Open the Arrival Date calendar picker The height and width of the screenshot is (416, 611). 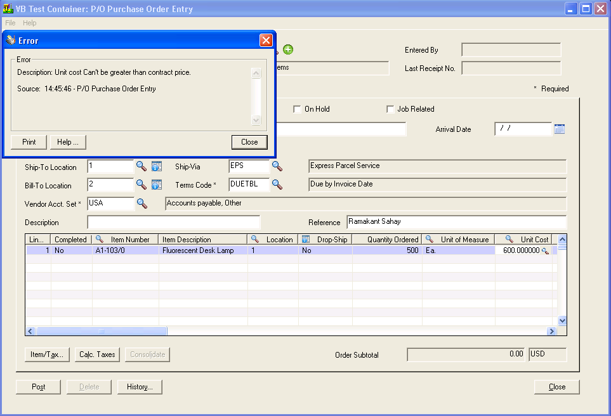(559, 129)
